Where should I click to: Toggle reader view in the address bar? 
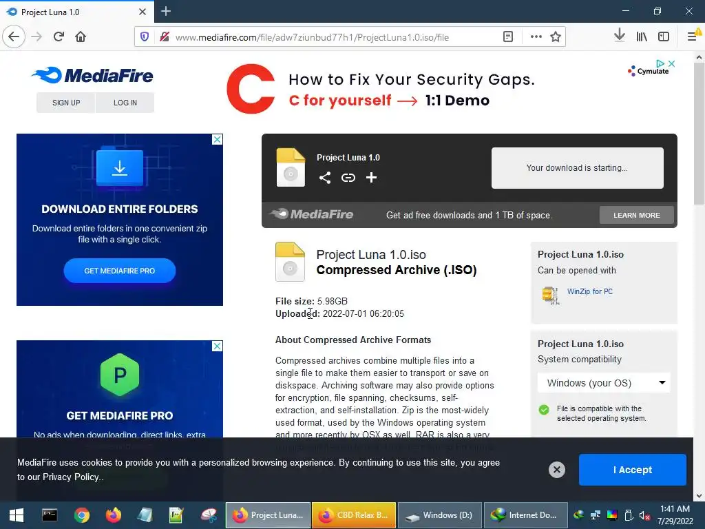508,37
